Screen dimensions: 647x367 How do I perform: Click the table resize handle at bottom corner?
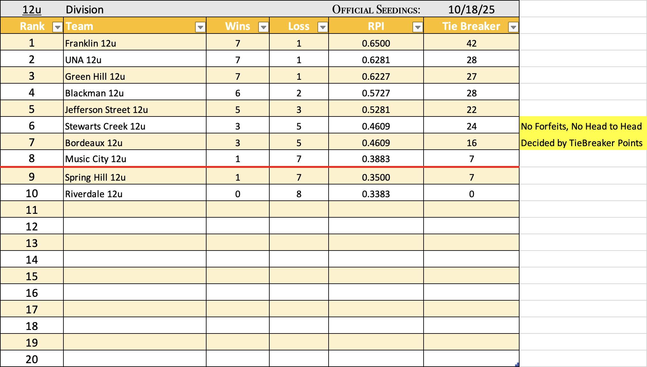pos(517,364)
